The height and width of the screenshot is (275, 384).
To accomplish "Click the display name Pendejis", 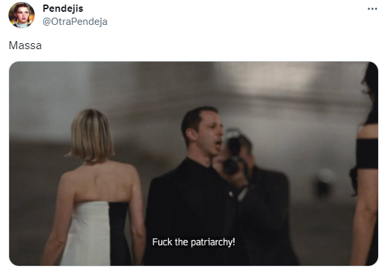I will tap(63, 9).
